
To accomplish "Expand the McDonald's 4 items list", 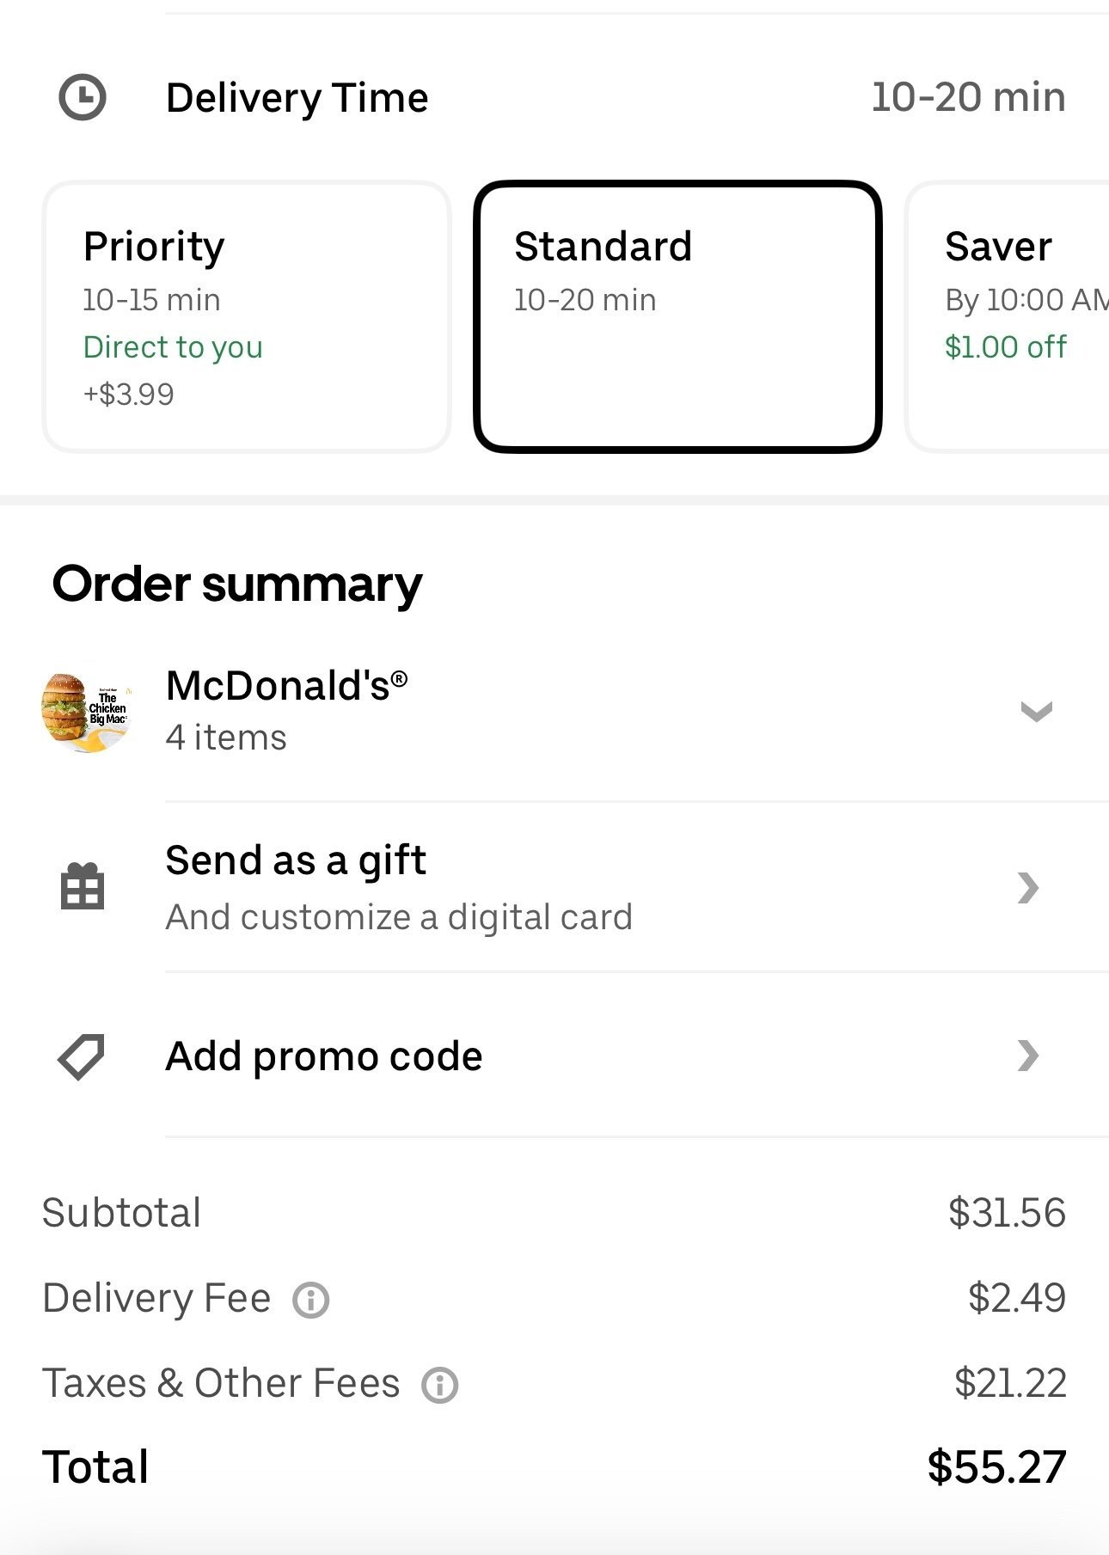I will click(1036, 712).
